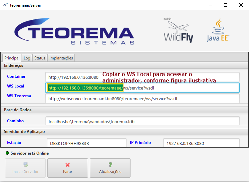The height and width of the screenshot is (182, 249).
Task: Click the Container label
Action: (16, 76)
